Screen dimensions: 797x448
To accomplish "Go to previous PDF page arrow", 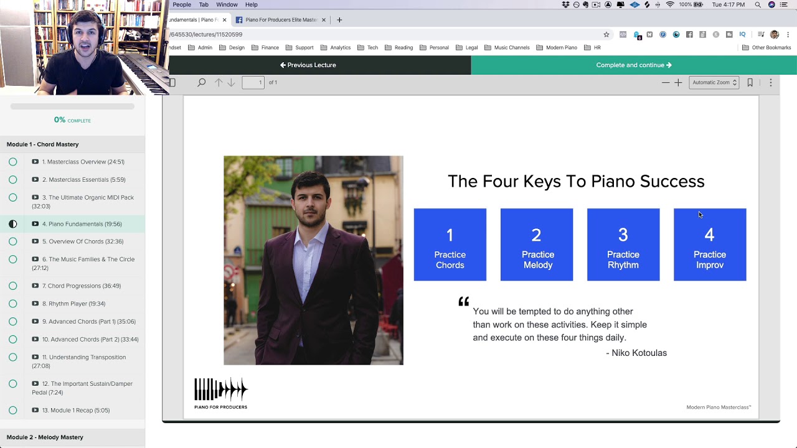I will click(219, 82).
